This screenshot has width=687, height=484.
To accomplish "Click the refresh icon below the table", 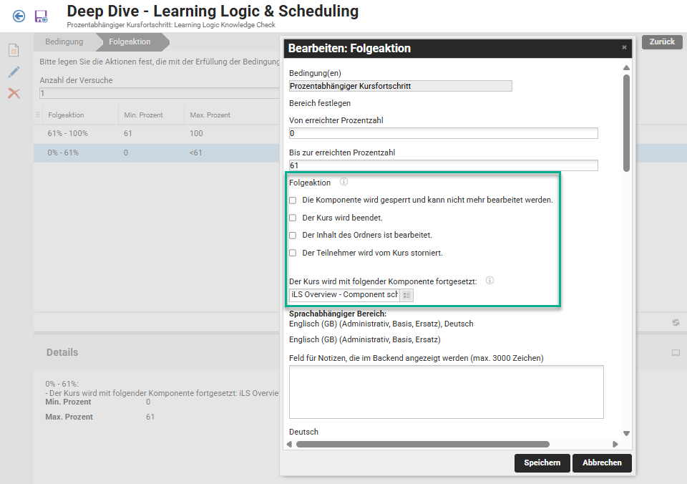I will 675,323.
